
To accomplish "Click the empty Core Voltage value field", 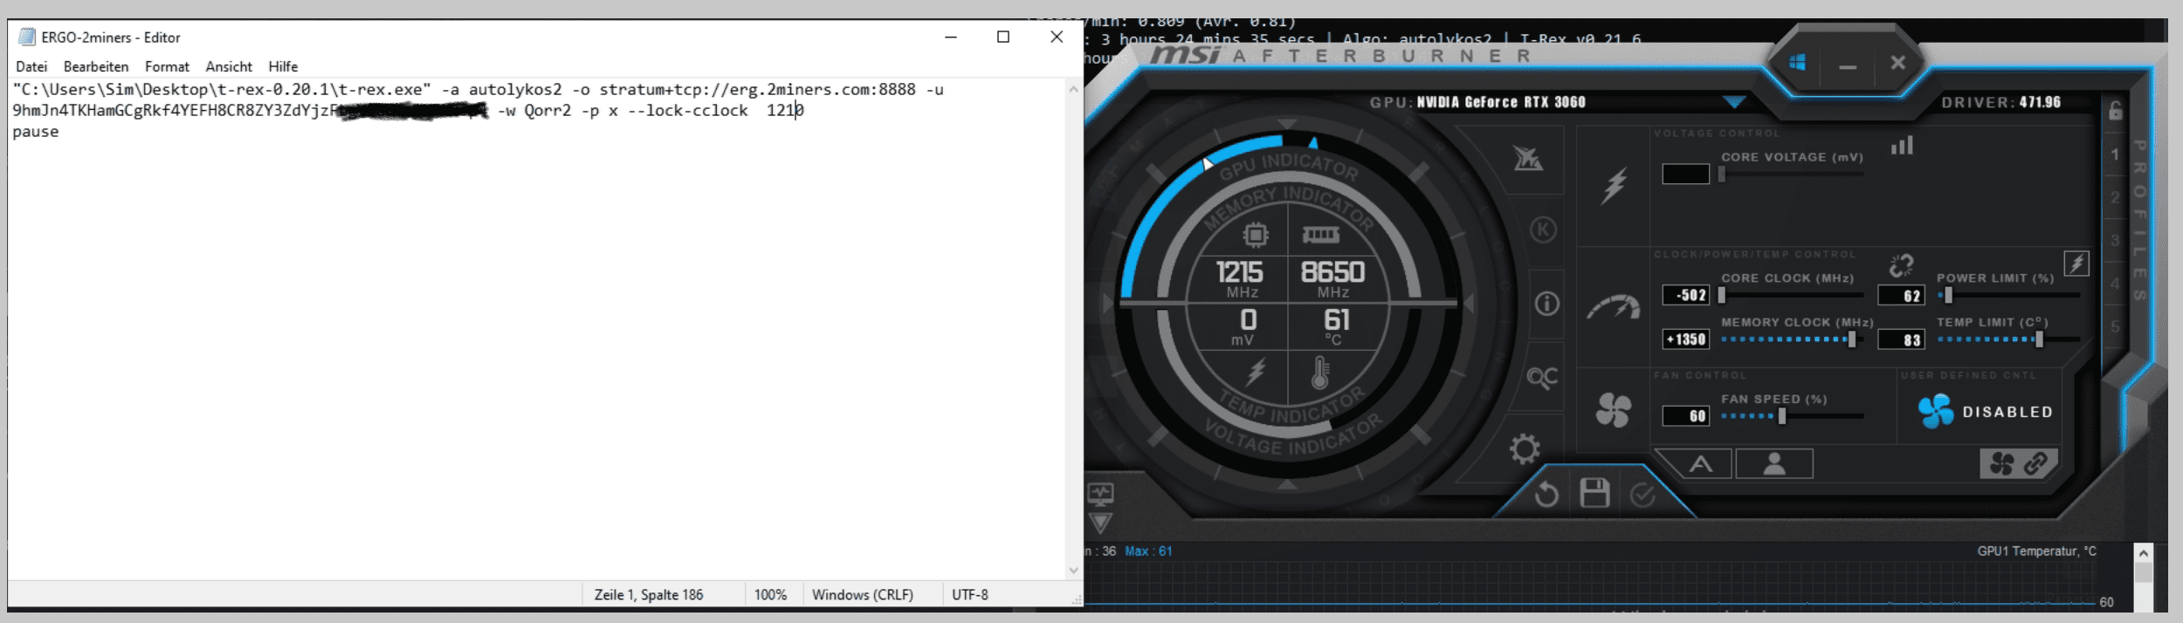I will [x=1686, y=174].
